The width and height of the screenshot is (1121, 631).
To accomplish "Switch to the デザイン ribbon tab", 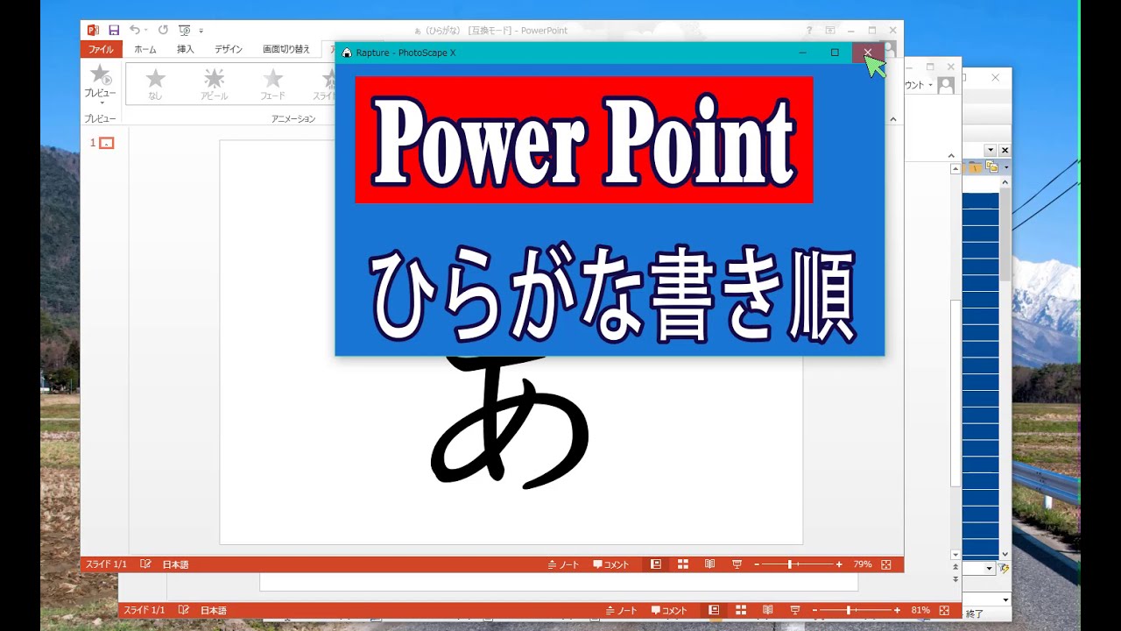I will (229, 49).
